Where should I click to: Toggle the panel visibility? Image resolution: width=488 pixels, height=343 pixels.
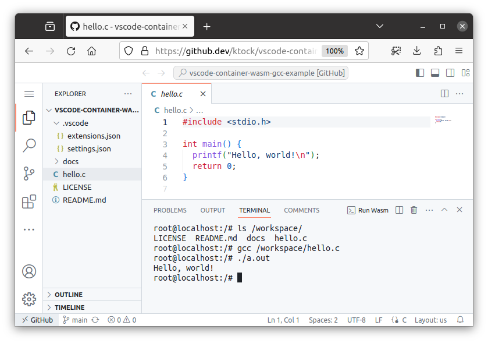click(434, 72)
